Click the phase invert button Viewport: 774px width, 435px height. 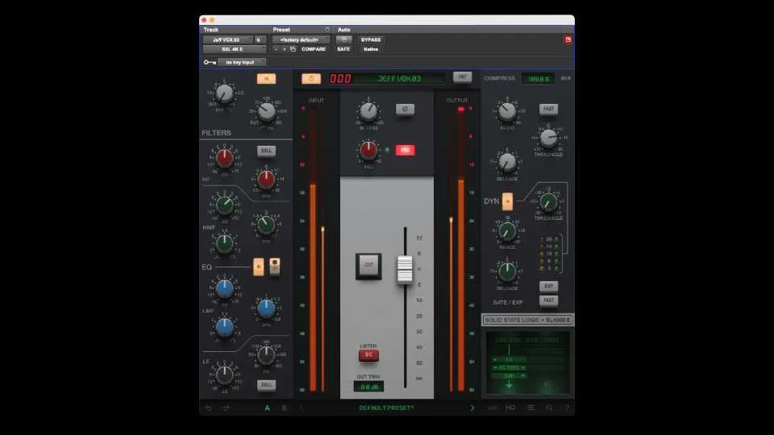405,109
